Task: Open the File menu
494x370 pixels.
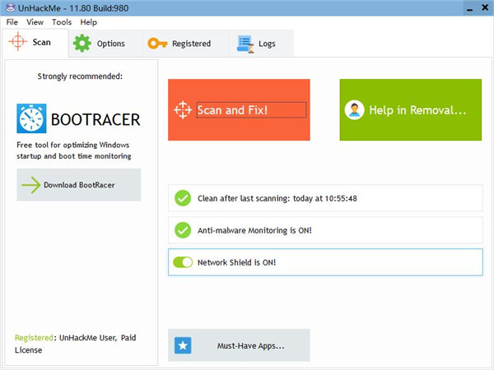Action: [12, 22]
